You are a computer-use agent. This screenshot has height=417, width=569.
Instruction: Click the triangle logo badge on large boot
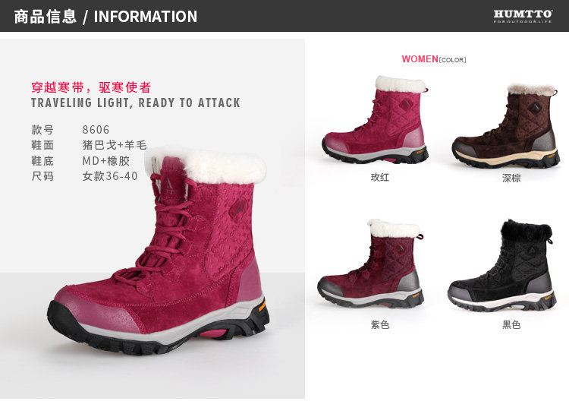point(238,208)
